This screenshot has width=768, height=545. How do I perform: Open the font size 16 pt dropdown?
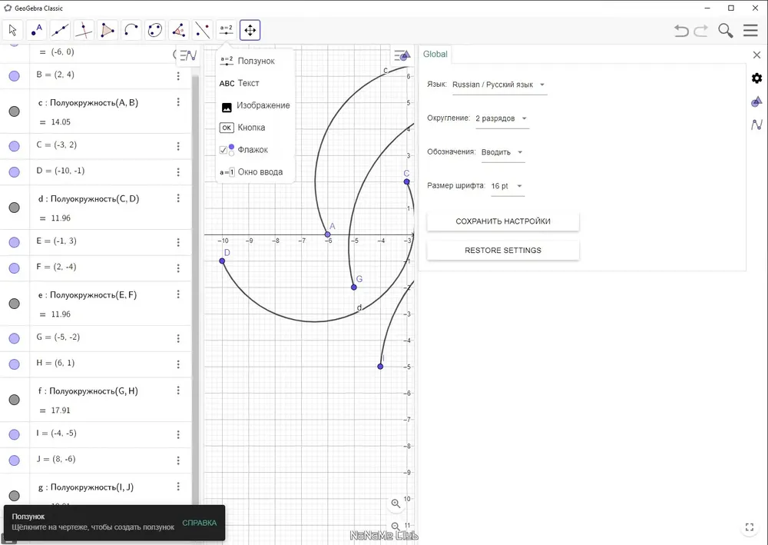pos(507,186)
